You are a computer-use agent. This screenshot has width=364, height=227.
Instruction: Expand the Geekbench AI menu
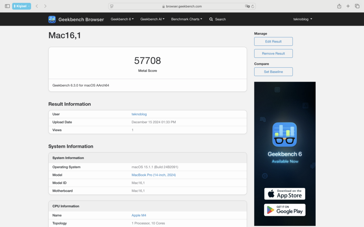coord(152,19)
